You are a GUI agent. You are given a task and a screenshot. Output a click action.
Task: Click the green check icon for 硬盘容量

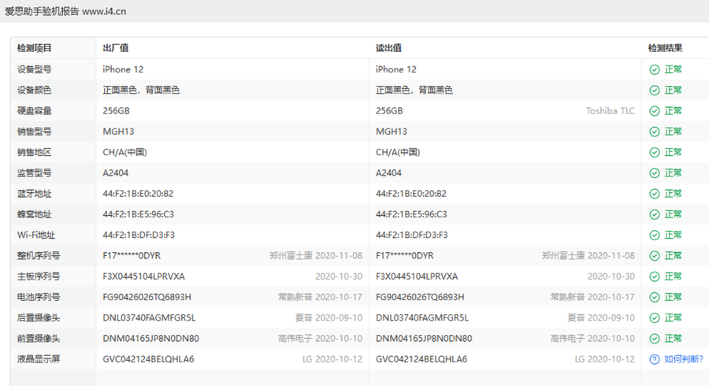(655, 111)
